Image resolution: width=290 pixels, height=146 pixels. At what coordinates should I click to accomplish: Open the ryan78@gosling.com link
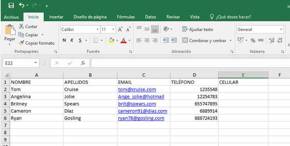click(x=141, y=118)
